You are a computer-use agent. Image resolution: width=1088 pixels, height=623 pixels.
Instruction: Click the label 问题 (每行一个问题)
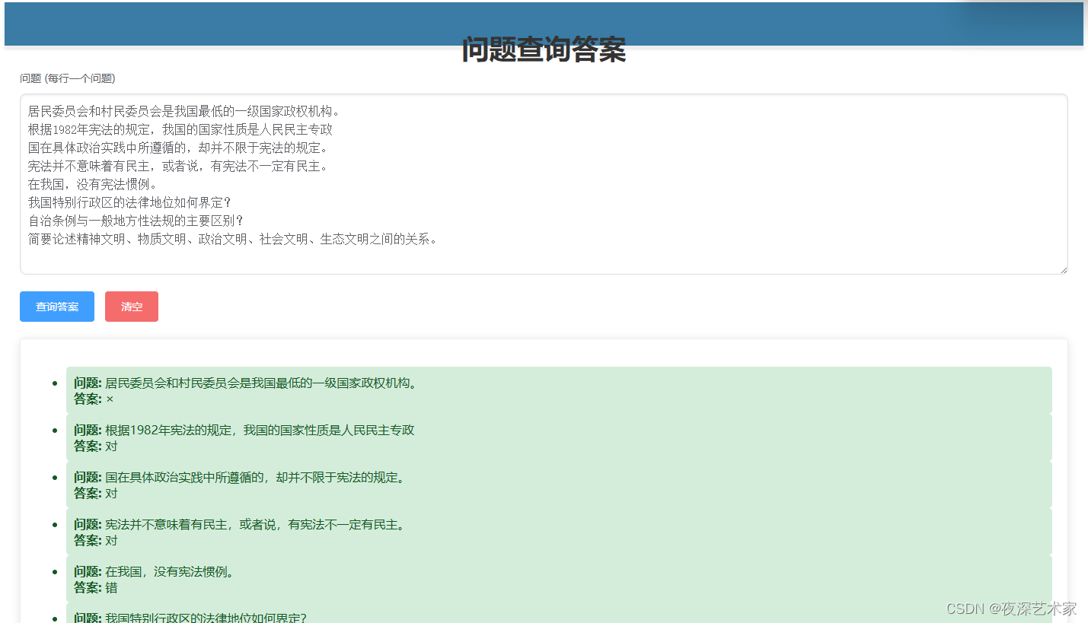pos(68,78)
